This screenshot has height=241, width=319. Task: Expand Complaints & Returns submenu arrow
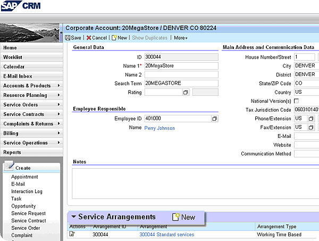point(58,123)
